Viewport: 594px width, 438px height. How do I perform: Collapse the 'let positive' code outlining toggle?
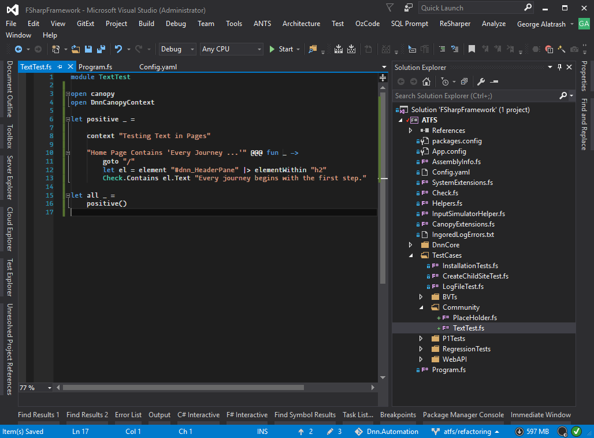68,119
